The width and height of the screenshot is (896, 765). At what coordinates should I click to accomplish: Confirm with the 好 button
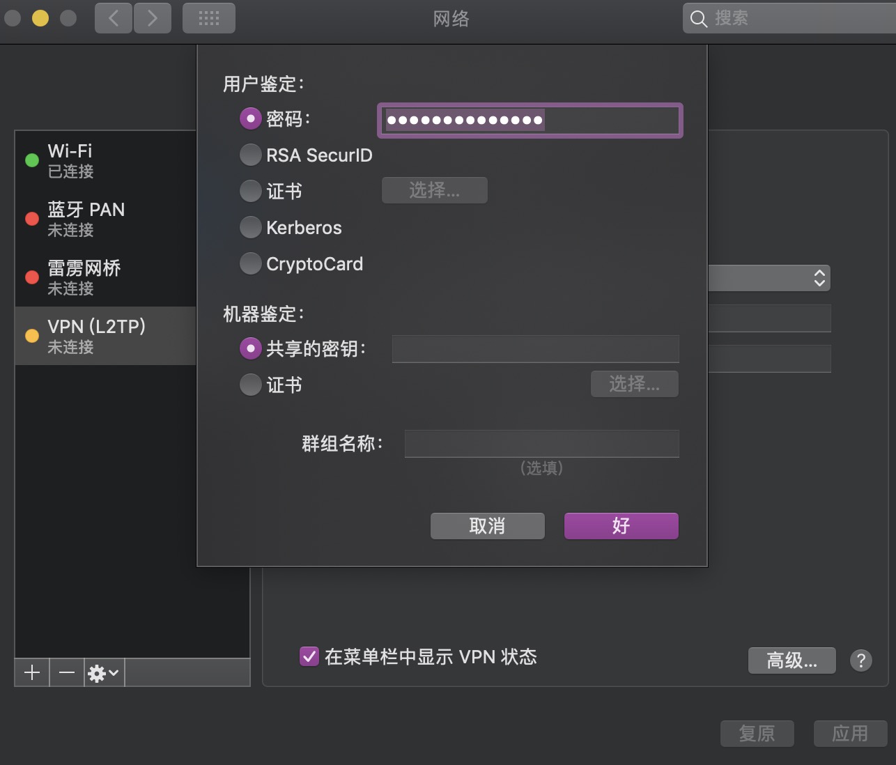click(621, 526)
